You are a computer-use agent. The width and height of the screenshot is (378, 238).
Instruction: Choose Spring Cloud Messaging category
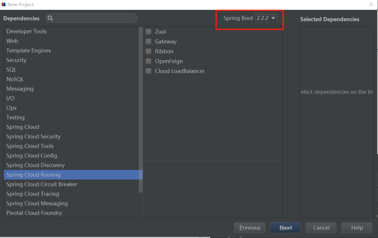click(71, 203)
